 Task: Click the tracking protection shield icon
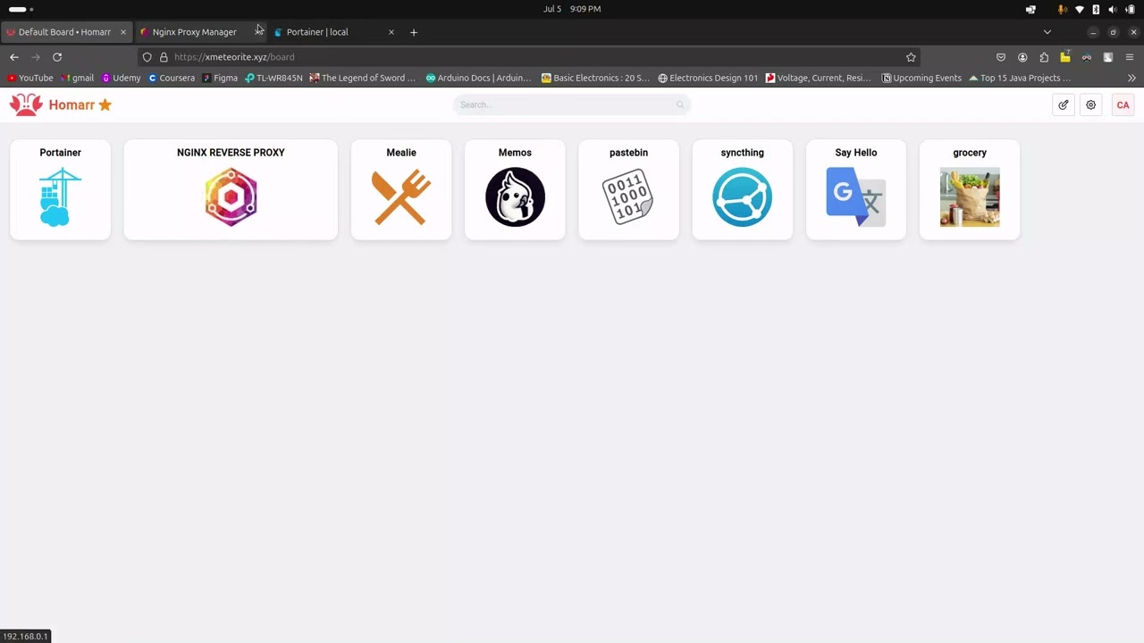(147, 57)
